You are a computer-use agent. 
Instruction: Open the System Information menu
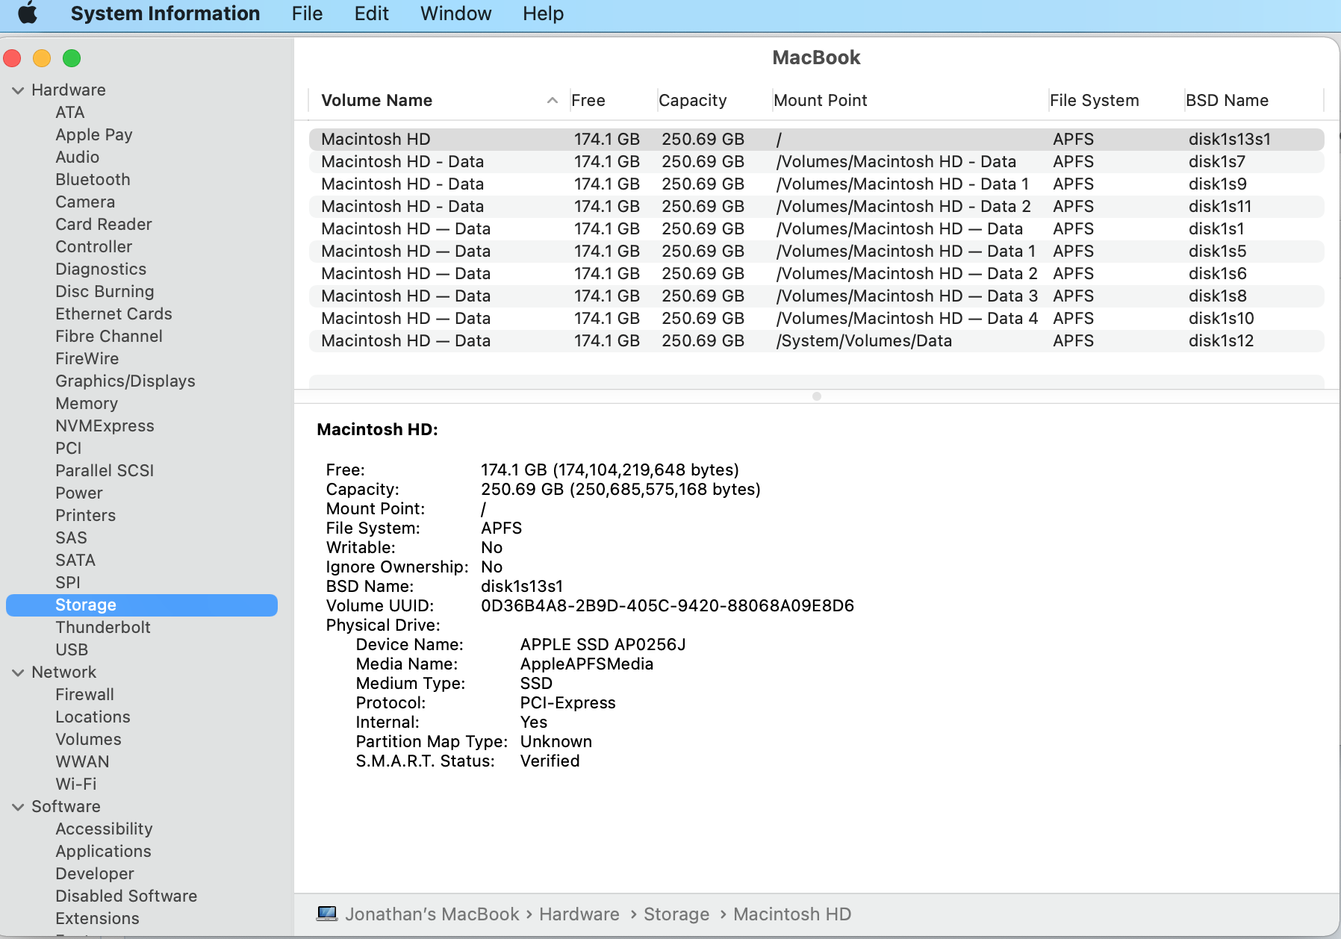pos(165,13)
